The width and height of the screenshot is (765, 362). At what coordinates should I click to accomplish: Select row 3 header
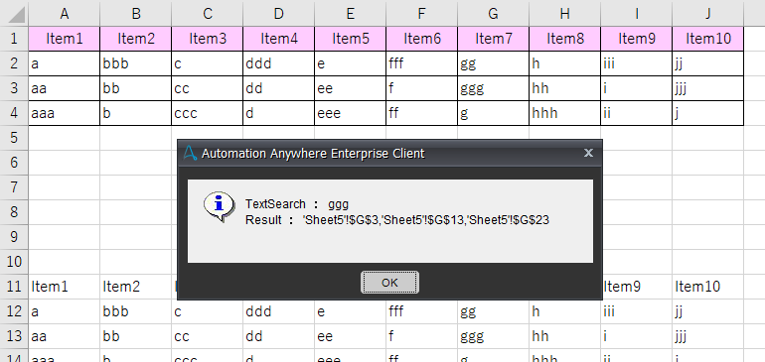[14, 88]
